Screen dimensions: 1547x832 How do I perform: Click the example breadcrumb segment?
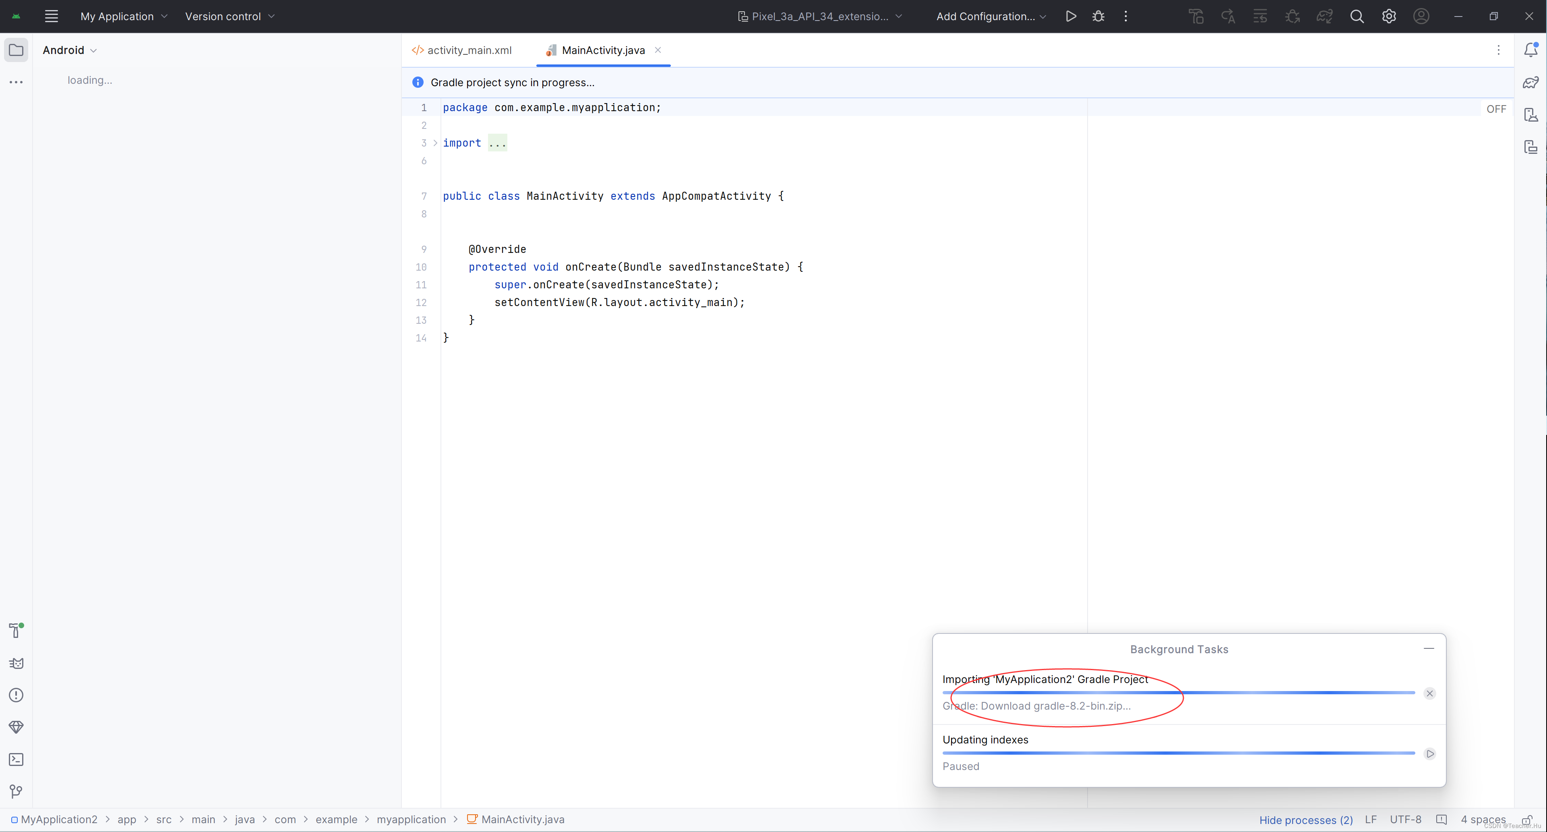(x=336, y=820)
